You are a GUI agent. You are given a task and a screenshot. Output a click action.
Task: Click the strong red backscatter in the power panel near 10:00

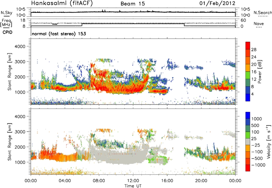coord(116,89)
